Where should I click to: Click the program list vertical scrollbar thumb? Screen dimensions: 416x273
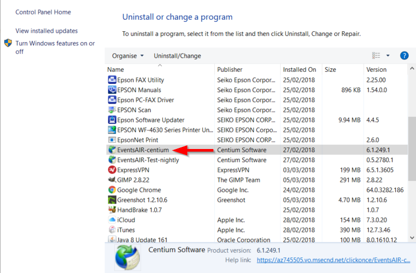(412, 148)
